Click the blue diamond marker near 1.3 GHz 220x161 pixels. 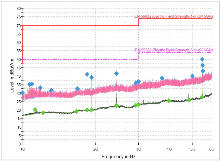(51, 90)
